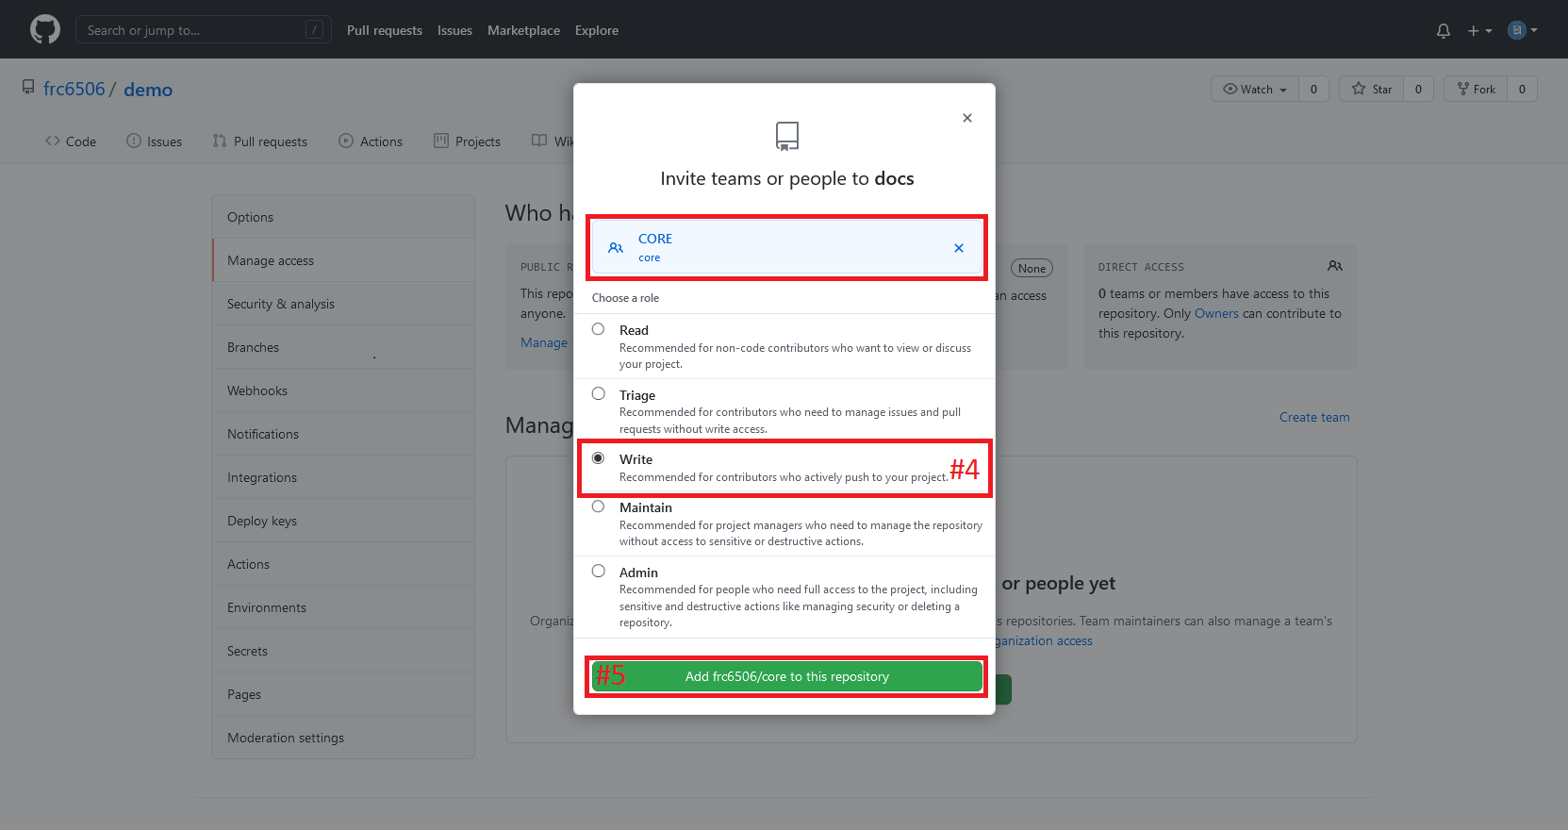The image size is (1568, 830).
Task: Select the Admin role
Action: coord(598,571)
